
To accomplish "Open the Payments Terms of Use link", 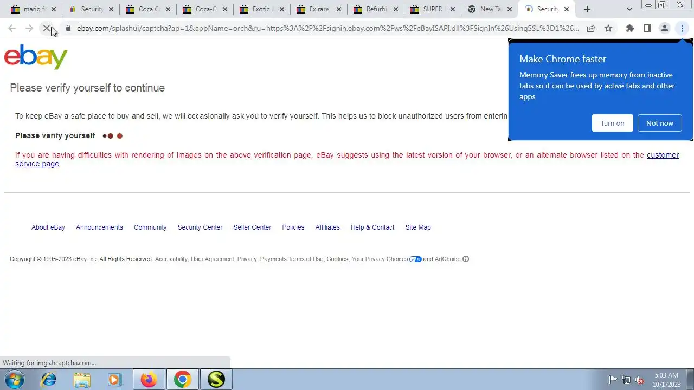I will [x=292, y=259].
